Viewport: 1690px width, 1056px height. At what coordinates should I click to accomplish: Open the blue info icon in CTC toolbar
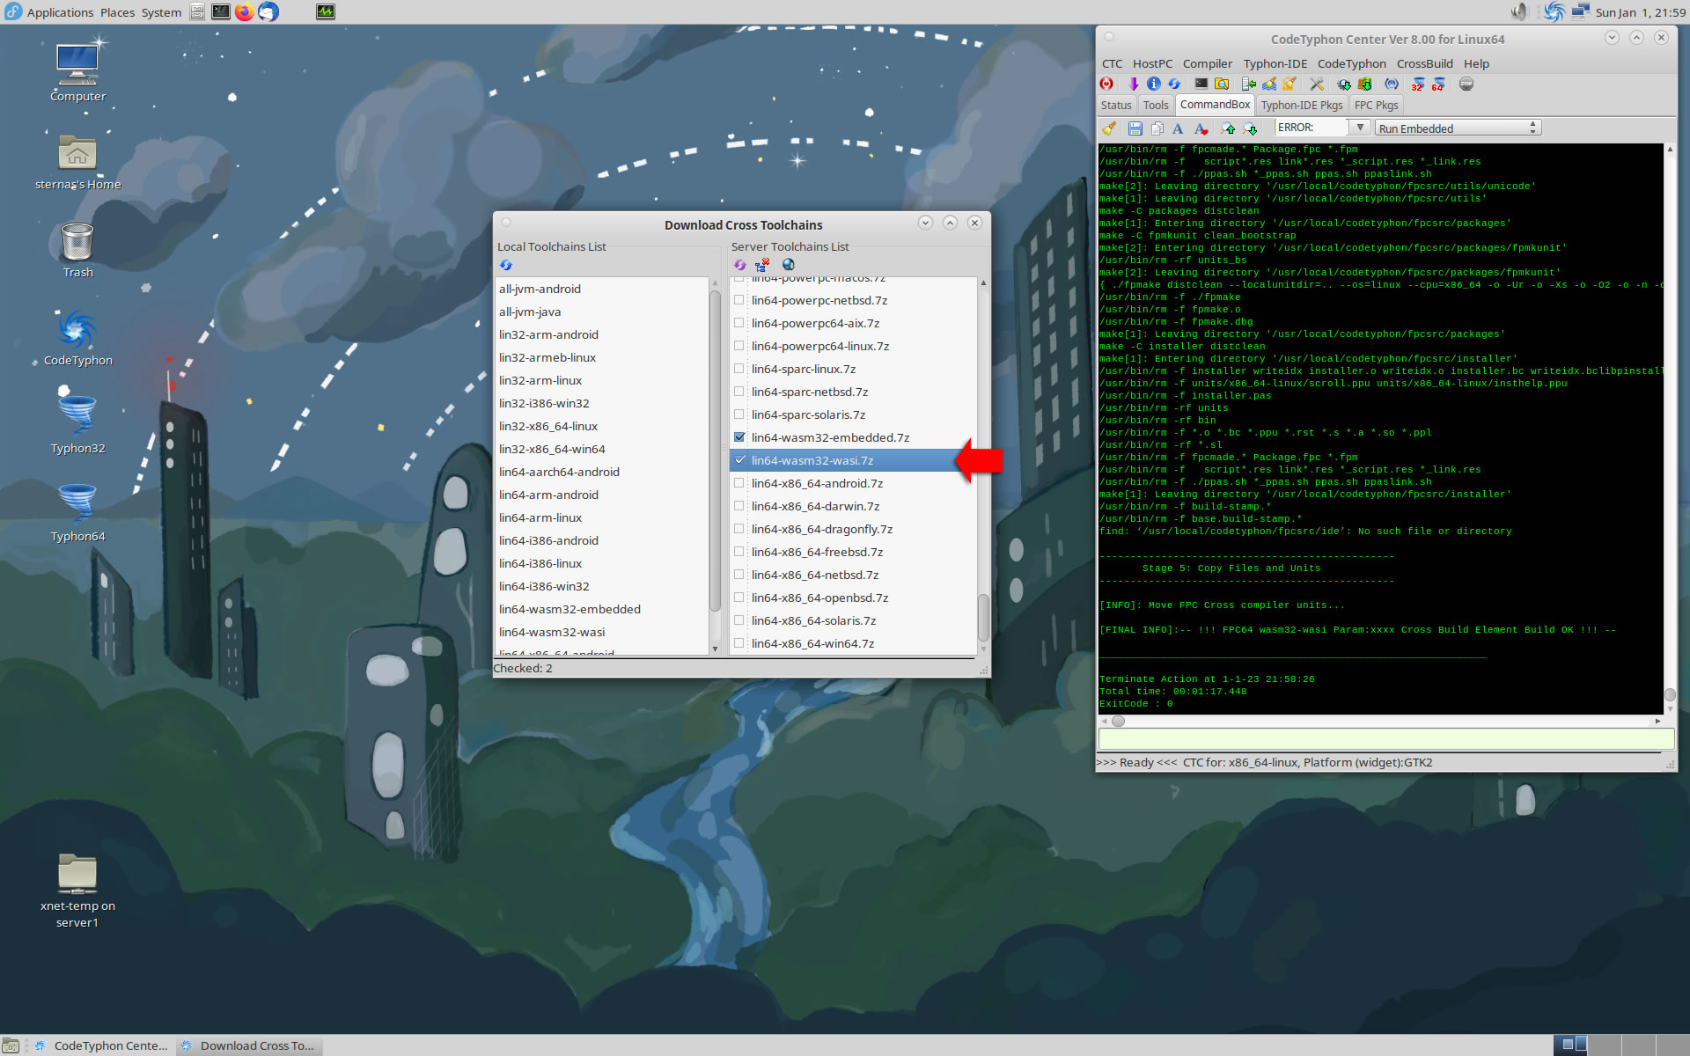pos(1153,84)
